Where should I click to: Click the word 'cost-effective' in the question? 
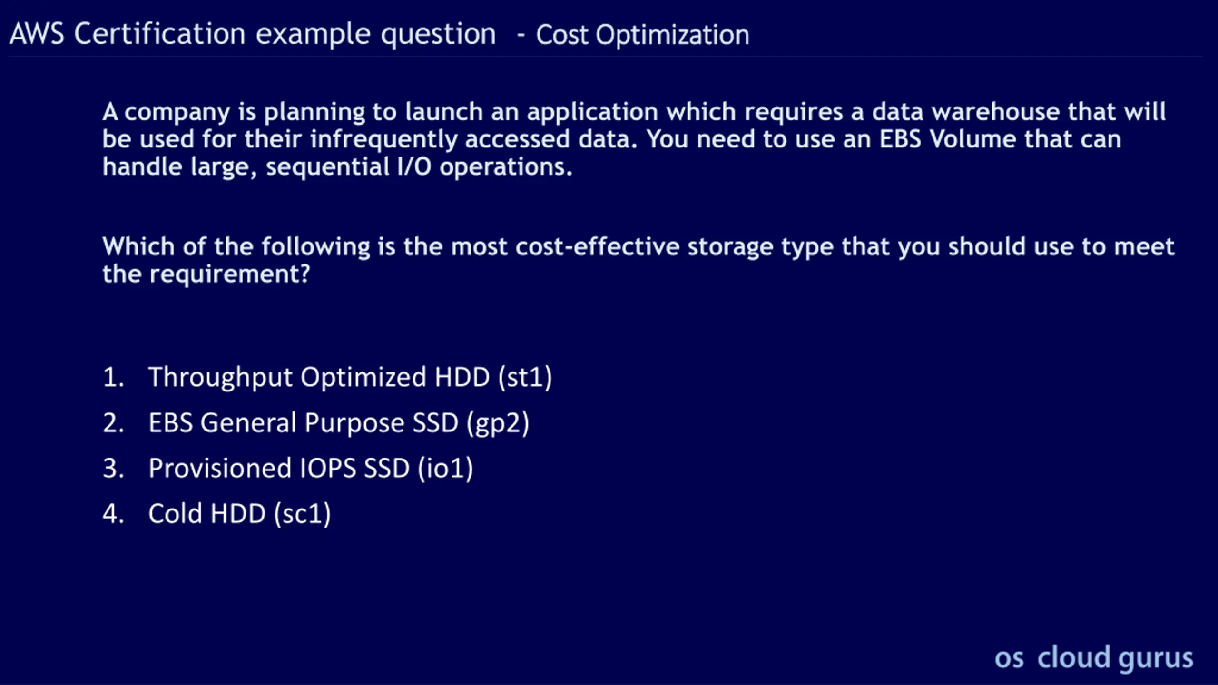click(x=597, y=247)
